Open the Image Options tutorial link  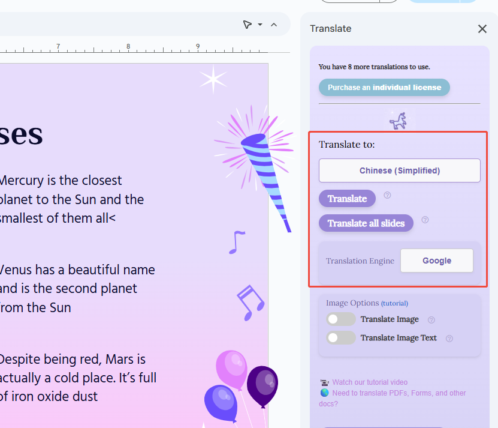[x=394, y=304]
